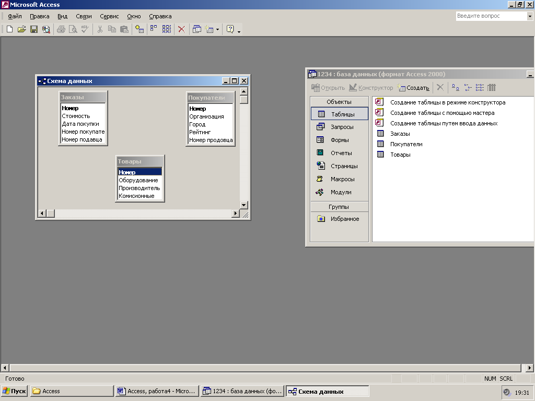Switch to Details view in database window

tap(491, 88)
